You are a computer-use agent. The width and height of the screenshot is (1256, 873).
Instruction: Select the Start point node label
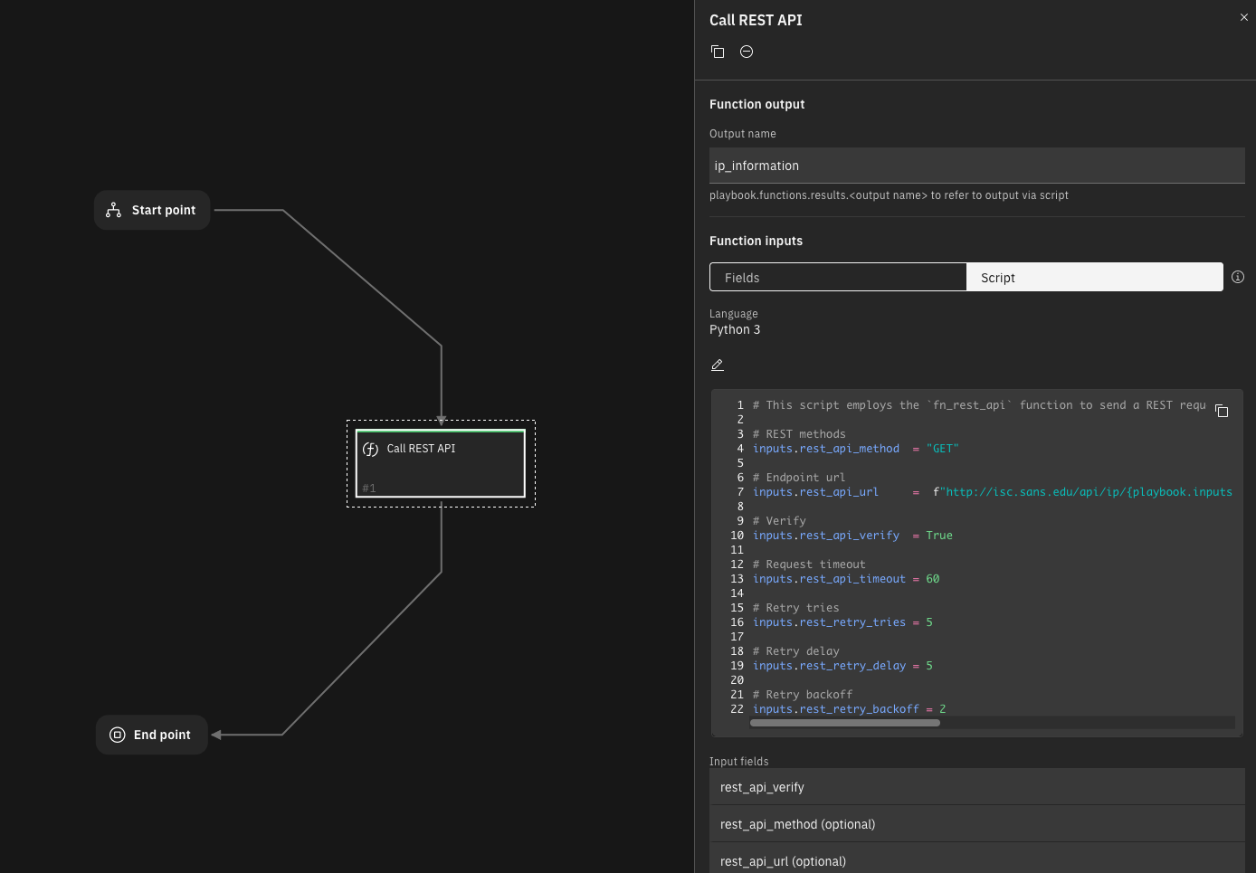coord(164,210)
